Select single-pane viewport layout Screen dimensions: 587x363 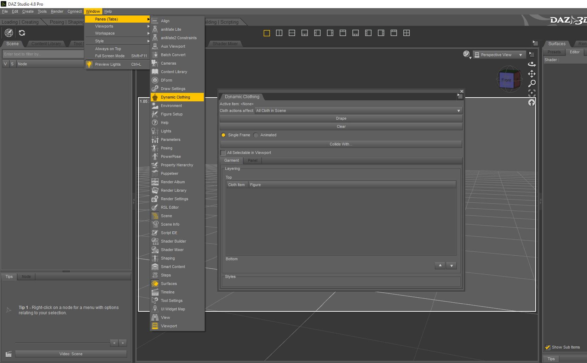[267, 33]
